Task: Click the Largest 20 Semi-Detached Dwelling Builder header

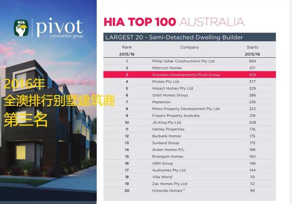Action: (189, 37)
